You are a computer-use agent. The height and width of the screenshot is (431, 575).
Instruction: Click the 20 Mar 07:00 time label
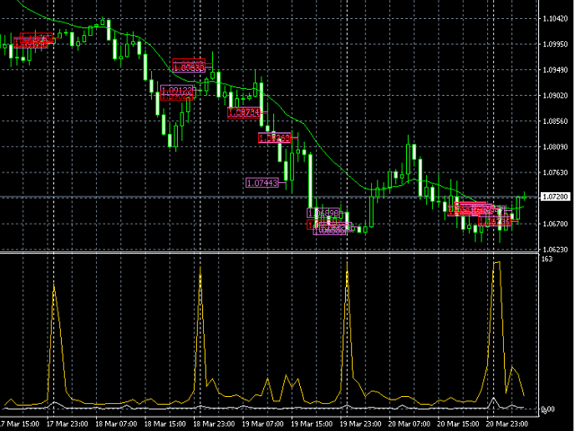410,424
